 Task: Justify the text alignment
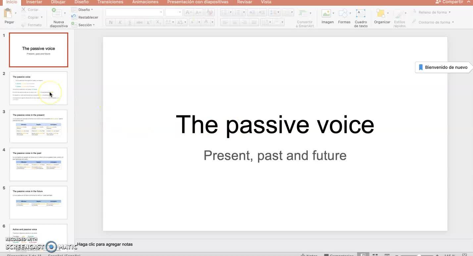(x=254, y=22)
